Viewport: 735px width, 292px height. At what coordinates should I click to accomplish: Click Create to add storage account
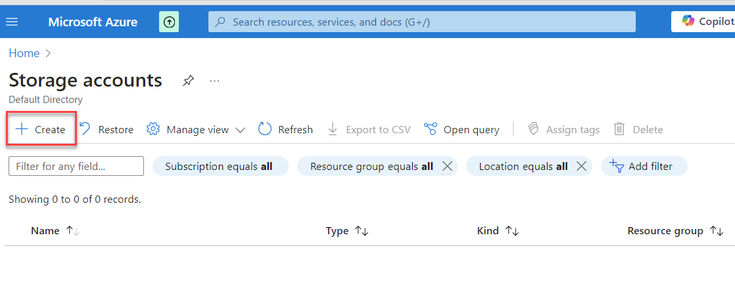click(41, 130)
